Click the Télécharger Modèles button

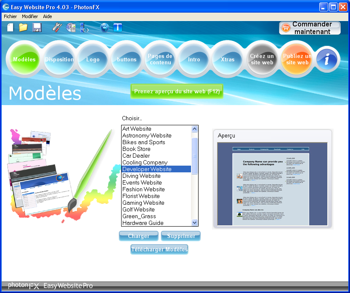coord(159,249)
